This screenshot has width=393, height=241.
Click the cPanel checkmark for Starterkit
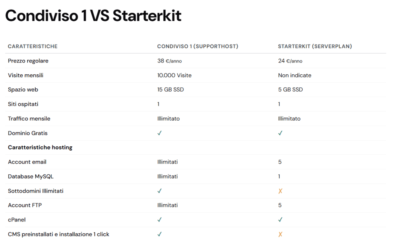click(x=280, y=220)
